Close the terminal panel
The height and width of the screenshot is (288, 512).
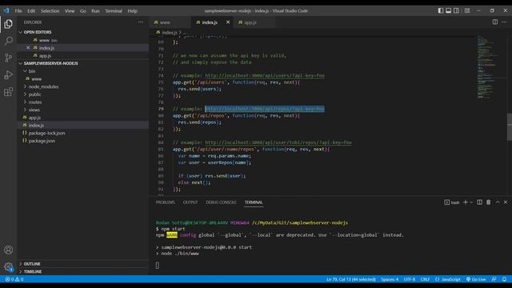[x=506, y=202]
